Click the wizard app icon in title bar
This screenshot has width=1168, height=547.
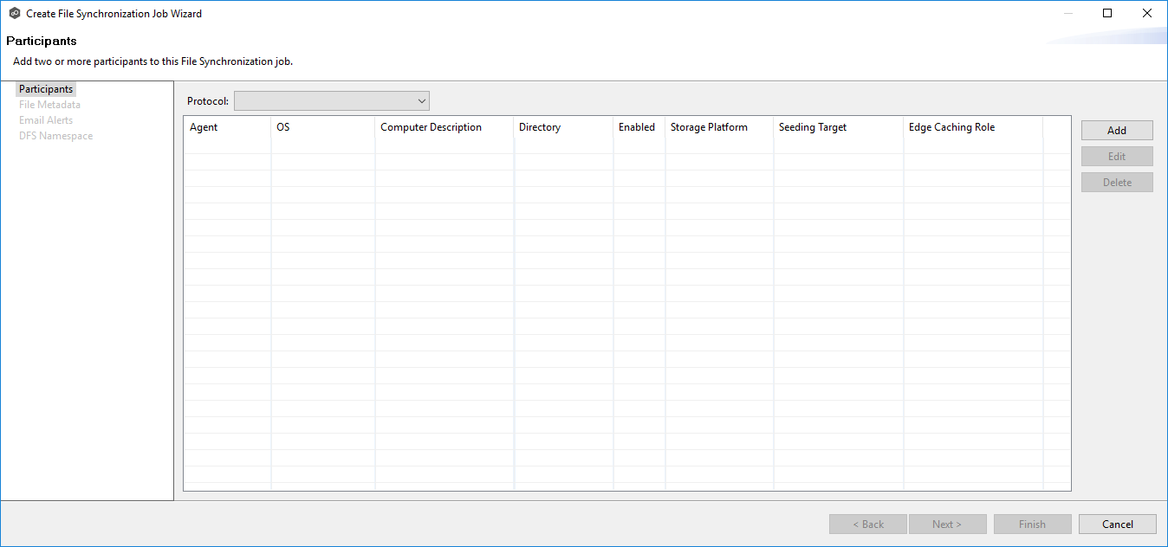(x=14, y=14)
